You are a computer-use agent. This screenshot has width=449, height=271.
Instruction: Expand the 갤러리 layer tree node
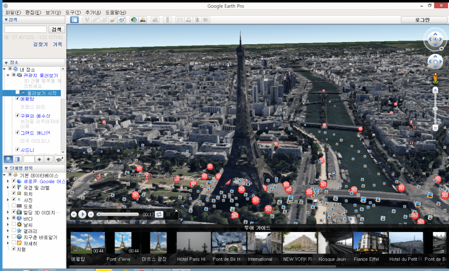(7, 231)
